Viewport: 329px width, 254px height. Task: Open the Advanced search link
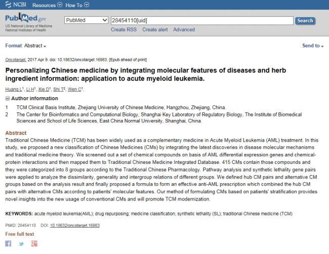click(184, 29)
